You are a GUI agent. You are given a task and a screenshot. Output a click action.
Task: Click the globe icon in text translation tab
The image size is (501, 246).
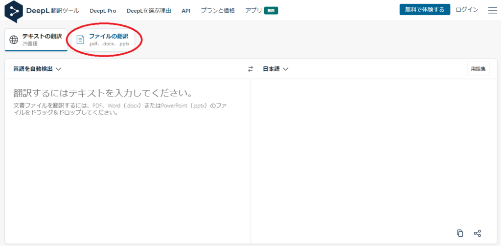(x=13, y=40)
